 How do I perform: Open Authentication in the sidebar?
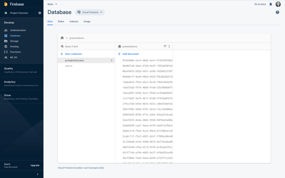[18, 30]
